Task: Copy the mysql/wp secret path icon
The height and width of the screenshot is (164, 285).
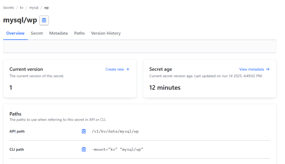Action: (x=44, y=20)
